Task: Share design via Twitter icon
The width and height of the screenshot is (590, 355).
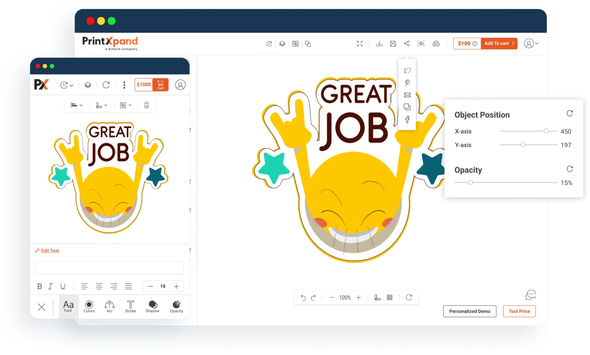Action: [407, 71]
